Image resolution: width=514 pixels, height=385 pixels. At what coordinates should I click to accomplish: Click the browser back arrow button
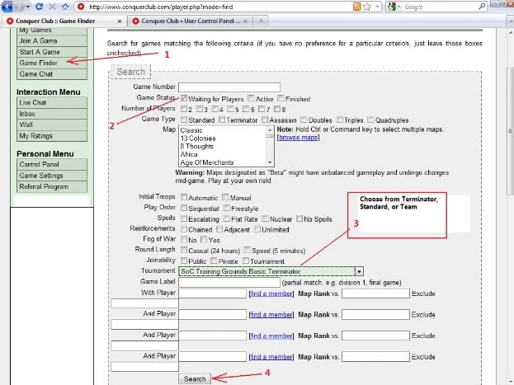(7, 7)
